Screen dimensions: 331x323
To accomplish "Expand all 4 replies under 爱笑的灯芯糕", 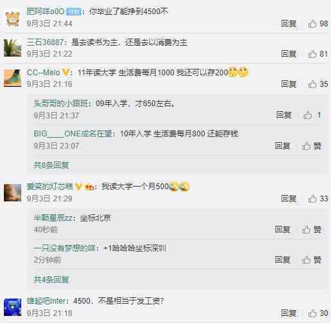I will pos(51,279).
